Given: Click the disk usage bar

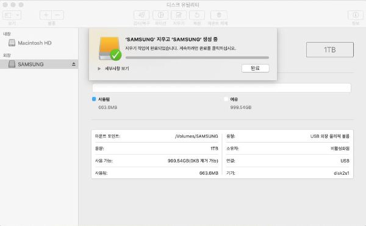Looking at the screenshot, I should click(222, 88).
